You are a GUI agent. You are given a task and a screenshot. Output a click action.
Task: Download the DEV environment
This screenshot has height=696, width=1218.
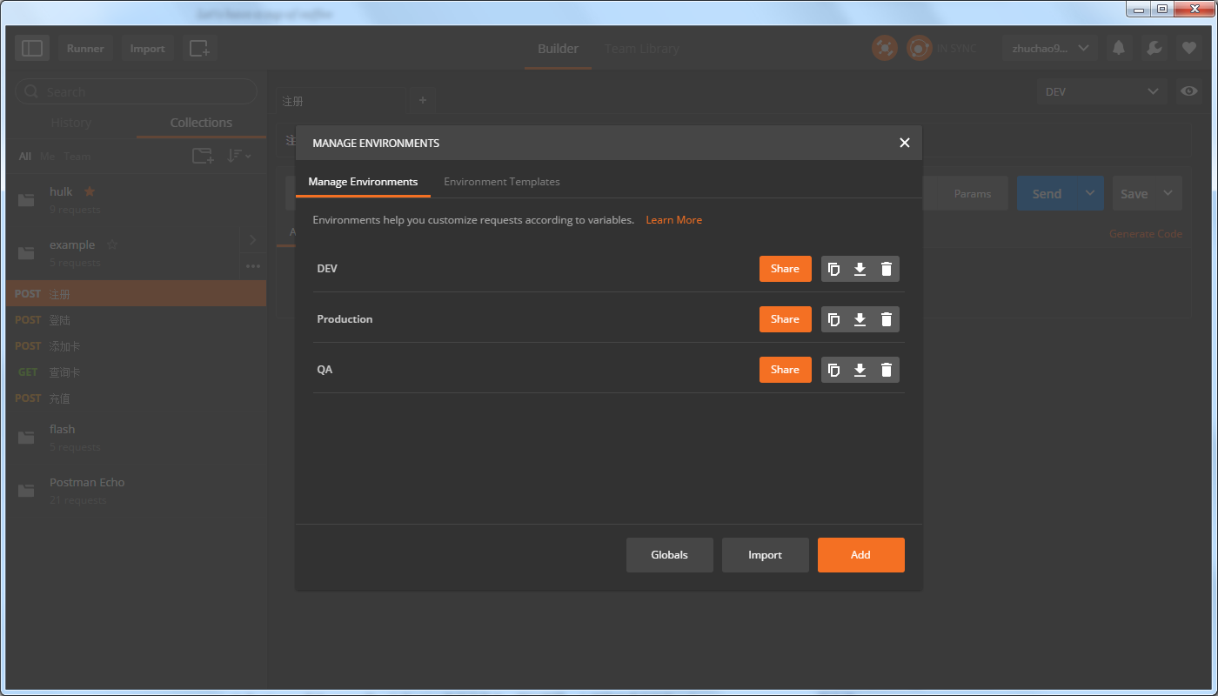coord(860,269)
